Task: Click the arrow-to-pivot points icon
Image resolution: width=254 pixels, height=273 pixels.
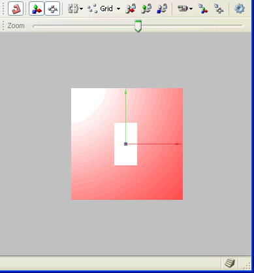Action: (219, 8)
